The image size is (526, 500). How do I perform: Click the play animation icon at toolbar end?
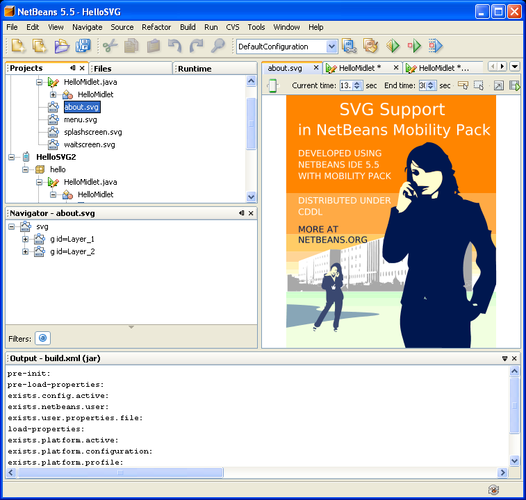[x=514, y=85]
